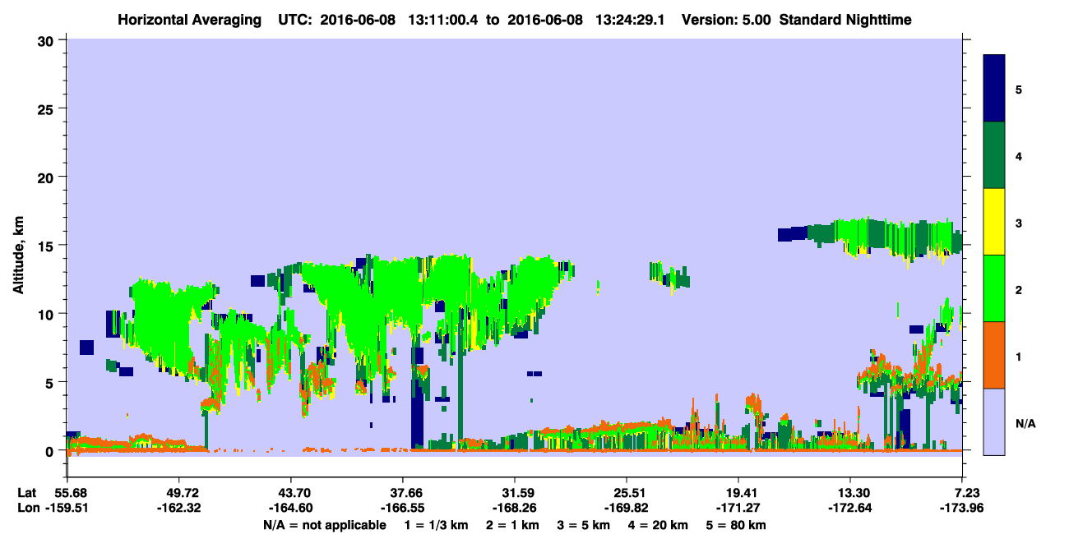Click the colorbar label '5'
Image resolution: width=1069 pixels, height=548 pixels.
[x=1020, y=89]
